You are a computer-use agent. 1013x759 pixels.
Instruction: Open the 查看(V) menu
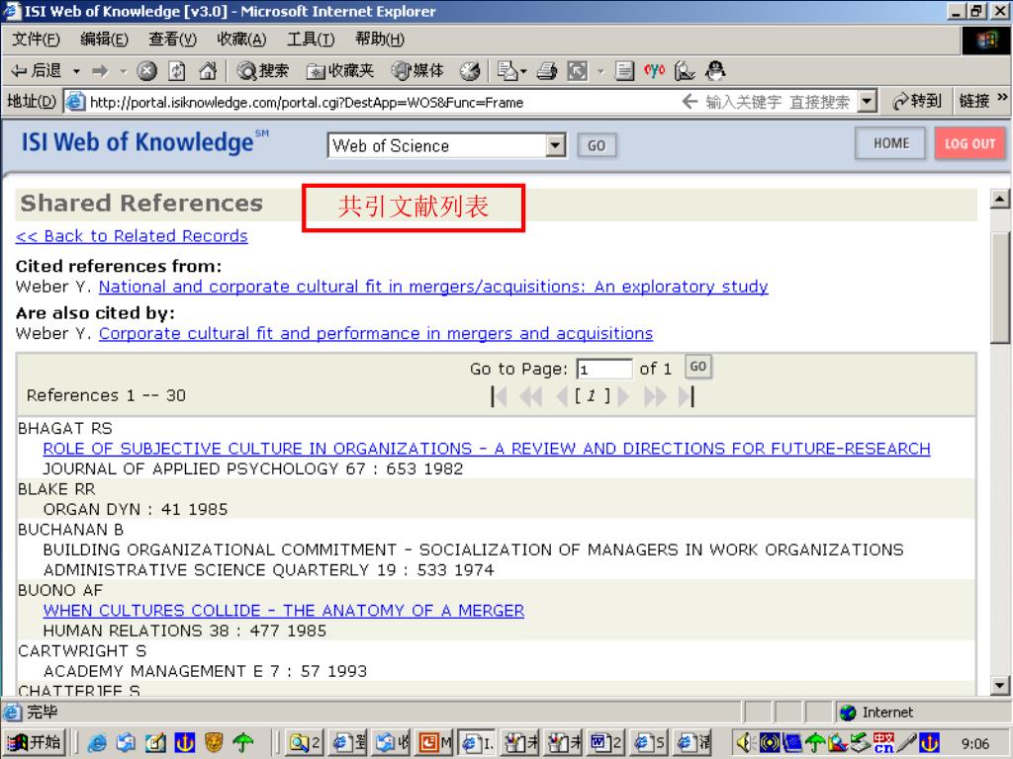[172, 40]
